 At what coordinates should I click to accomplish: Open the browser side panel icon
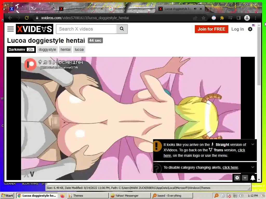(238, 18)
